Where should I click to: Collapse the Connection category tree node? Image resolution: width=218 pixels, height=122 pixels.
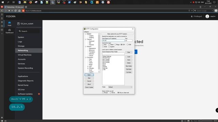coord(86,57)
